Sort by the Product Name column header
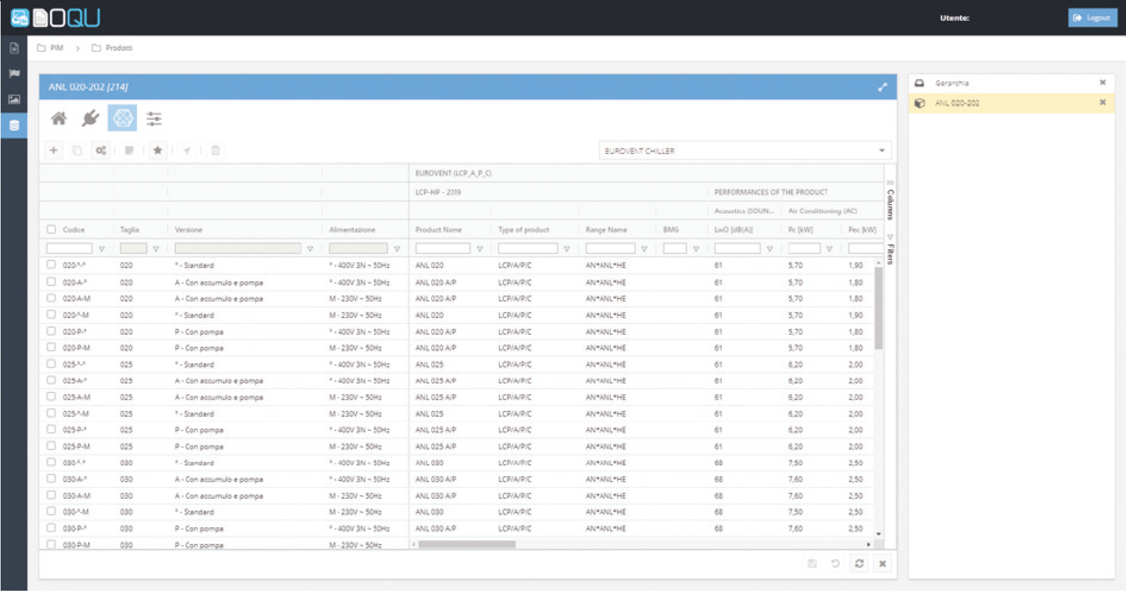Image resolution: width=1126 pixels, height=592 pixels. pyautogui.click(x=439, y=229)
